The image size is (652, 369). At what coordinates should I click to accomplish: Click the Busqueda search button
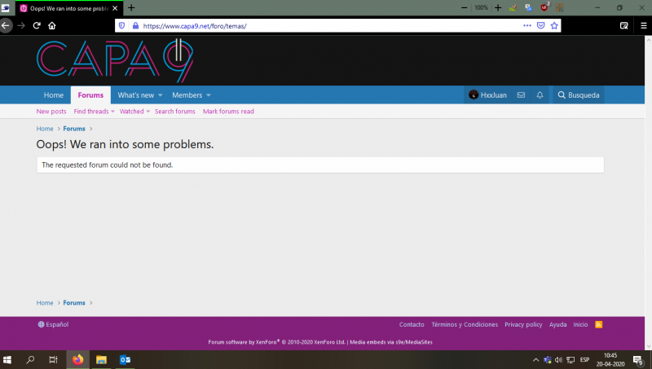pos(579,95)
